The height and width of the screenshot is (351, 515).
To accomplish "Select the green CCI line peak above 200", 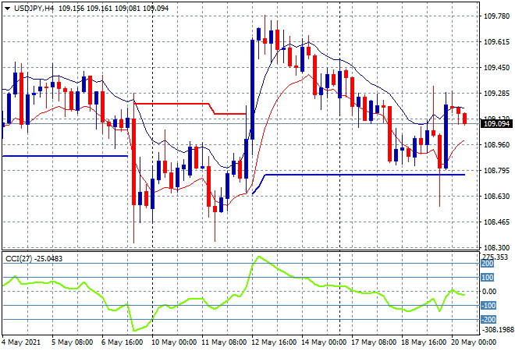I will 259,257.
